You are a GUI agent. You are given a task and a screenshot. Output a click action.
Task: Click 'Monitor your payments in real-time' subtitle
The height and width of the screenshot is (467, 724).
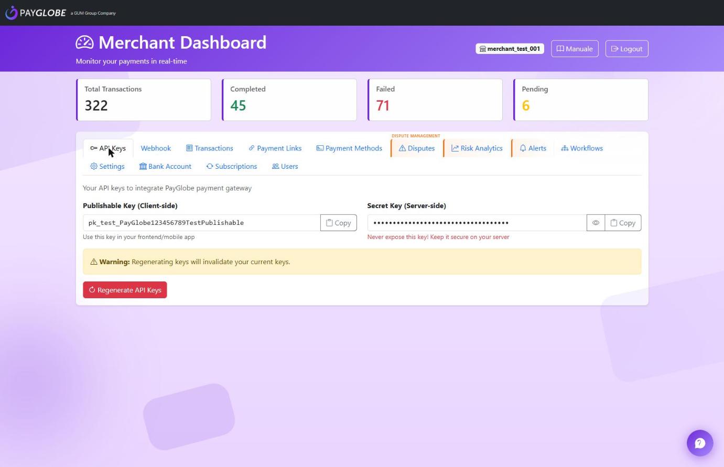[x=132, y=61]
